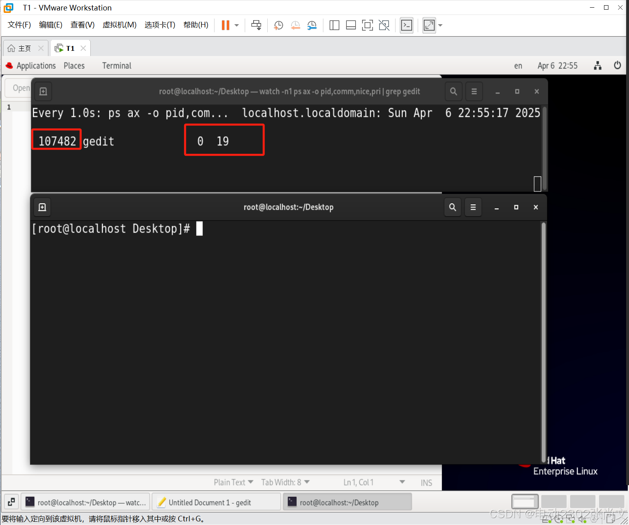Take a snapshot of the virtual machine
Screen dimensions: 629x525
pyautogui.click(x=278, y=25)
